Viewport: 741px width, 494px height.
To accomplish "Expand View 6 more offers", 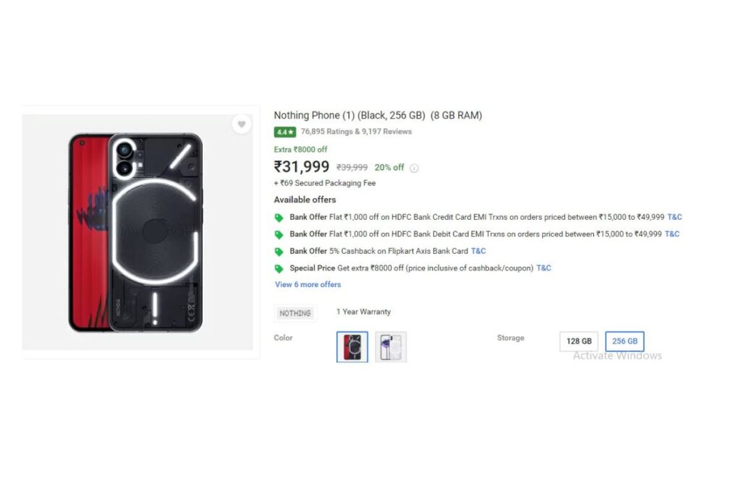I will click(x=308, y=284).
